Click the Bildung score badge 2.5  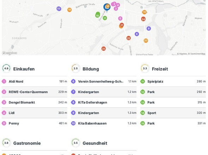[75, 68]
